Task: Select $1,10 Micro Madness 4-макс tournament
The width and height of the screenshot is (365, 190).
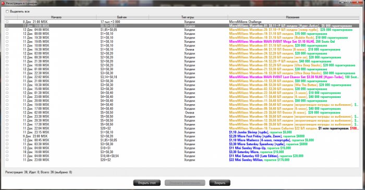Action: click(x=272, y=140)
